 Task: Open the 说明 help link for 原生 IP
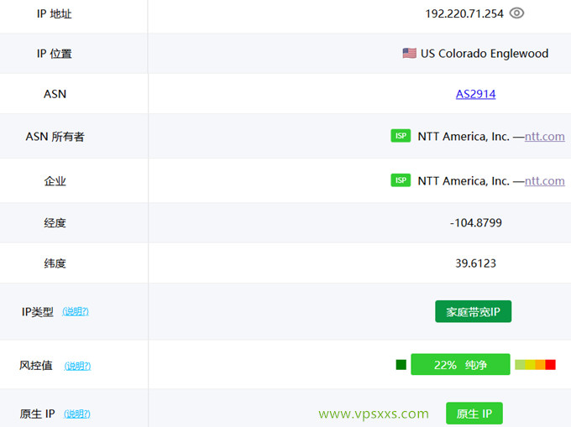tap(77, 414)
